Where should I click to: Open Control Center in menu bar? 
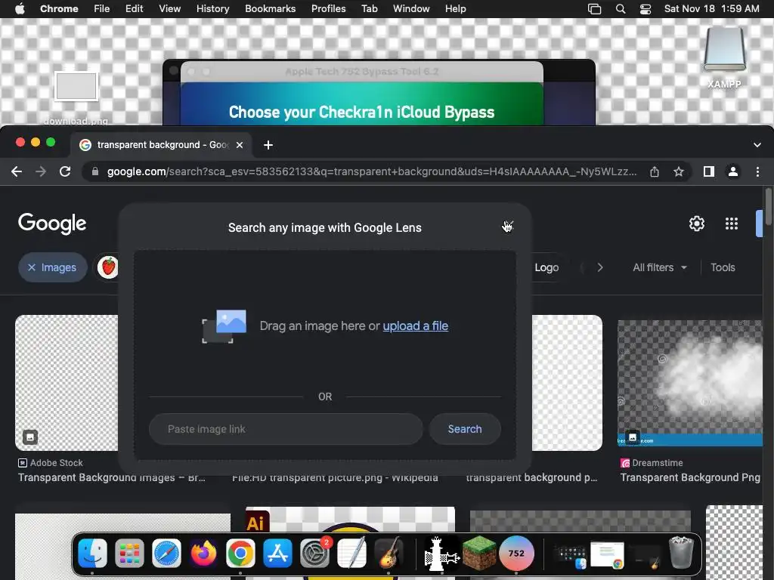point(646,9)
